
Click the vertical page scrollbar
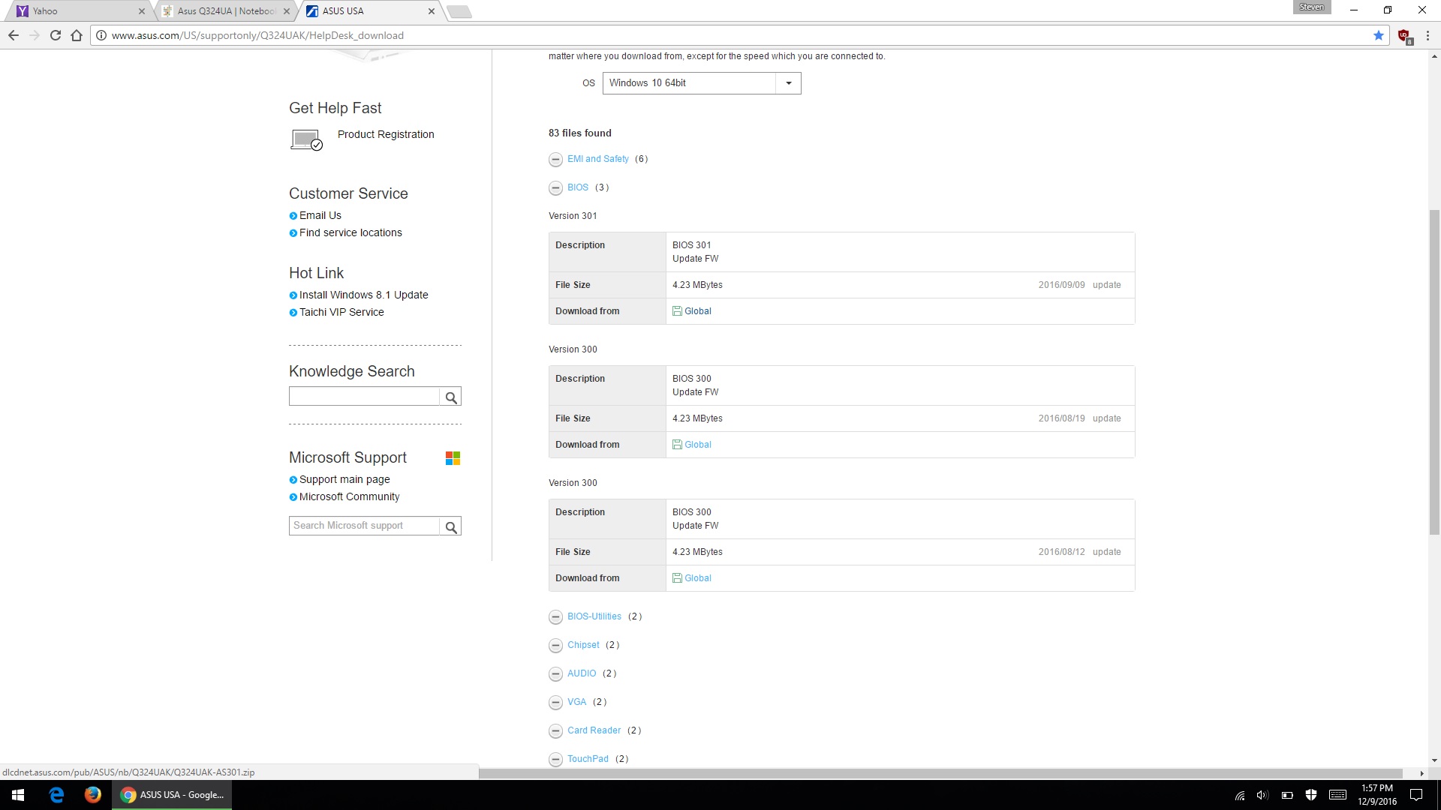(1434, 371)
